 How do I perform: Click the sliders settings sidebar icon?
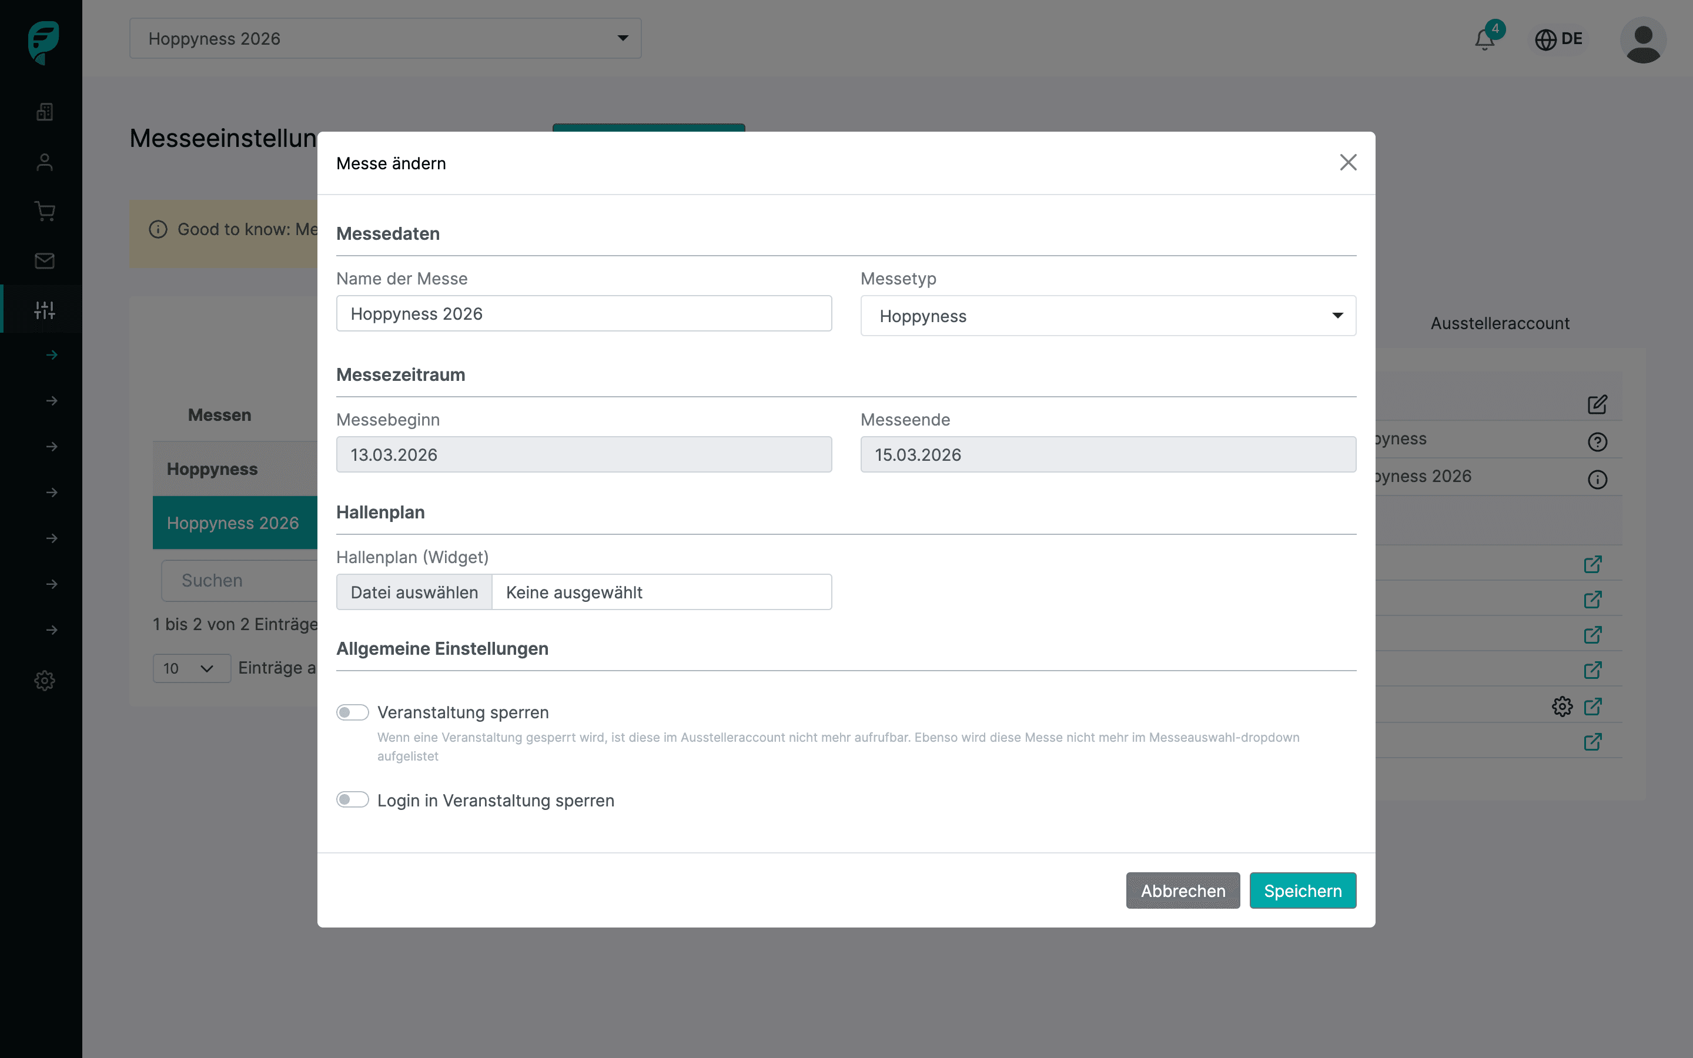45,309
